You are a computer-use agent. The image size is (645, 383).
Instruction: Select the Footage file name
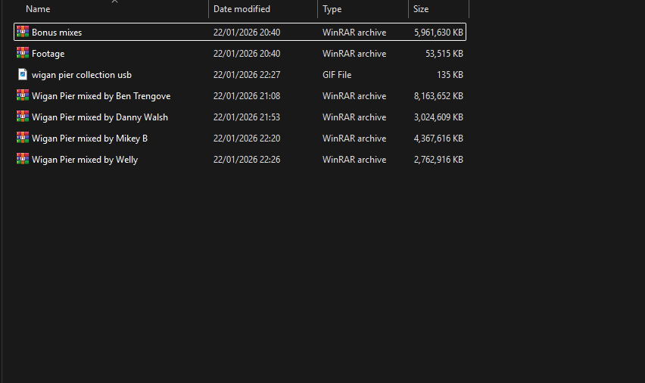[x=48, y=54]
